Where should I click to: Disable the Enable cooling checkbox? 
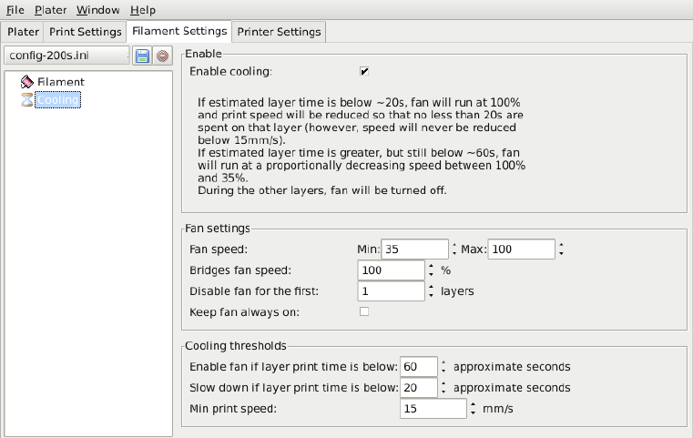pos(364,71)
